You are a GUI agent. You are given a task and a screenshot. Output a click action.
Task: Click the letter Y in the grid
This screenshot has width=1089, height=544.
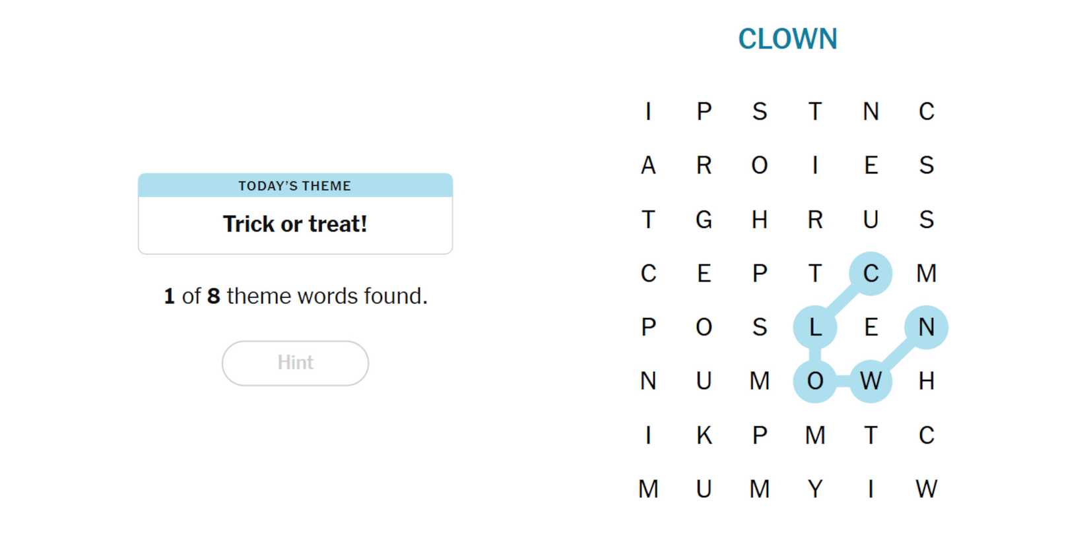pyautogui.click(x=815, y=489)
